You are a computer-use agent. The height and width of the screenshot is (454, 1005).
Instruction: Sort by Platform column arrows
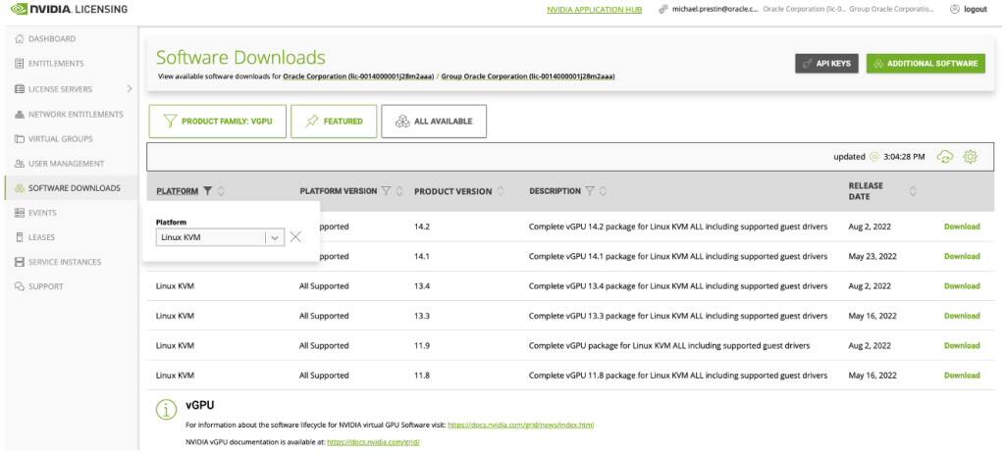tap(221, 191)
